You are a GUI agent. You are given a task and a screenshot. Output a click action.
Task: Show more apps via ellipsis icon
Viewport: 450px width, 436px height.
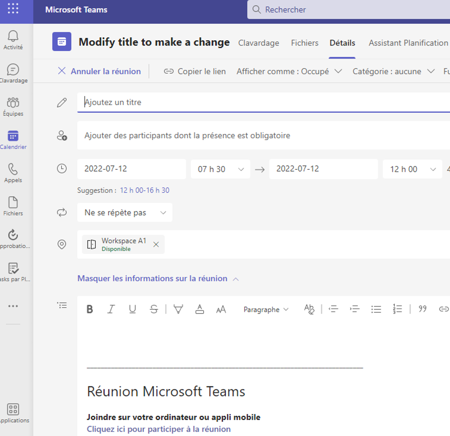[x=13, y=306]
